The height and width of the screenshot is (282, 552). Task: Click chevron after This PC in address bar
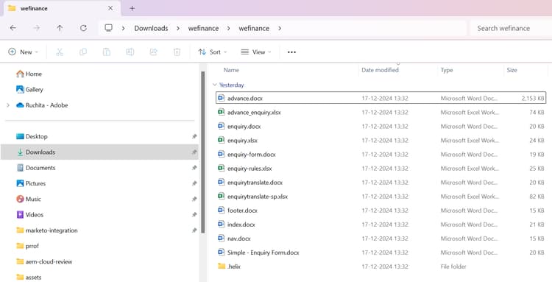tap(123, 28)
